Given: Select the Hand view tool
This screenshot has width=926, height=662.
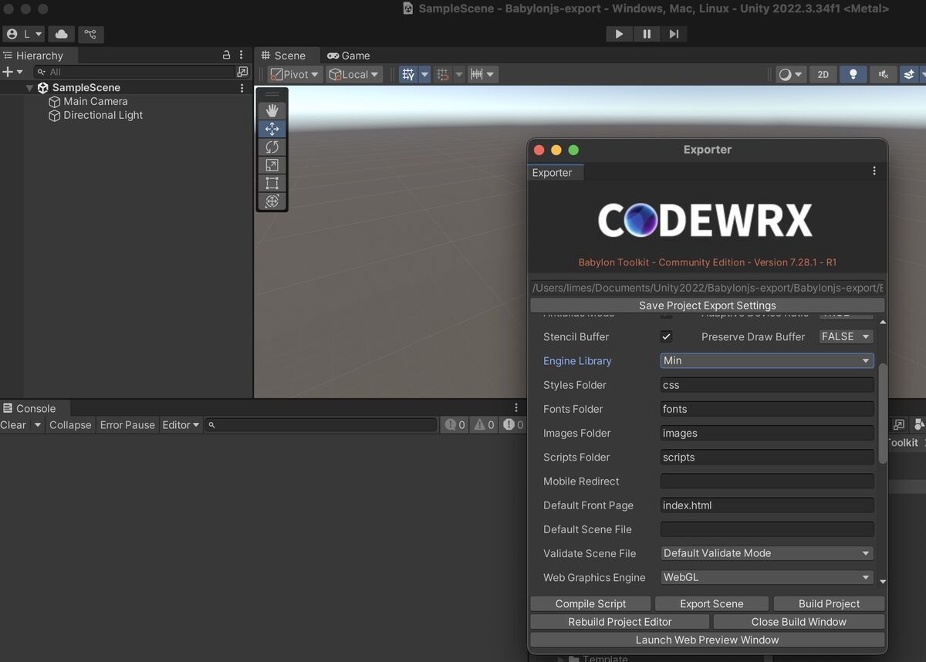Looking at the screenshot, I should coord(272,110).
